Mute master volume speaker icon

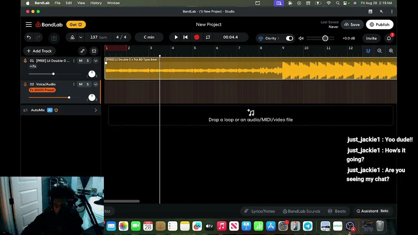point(301,38)
